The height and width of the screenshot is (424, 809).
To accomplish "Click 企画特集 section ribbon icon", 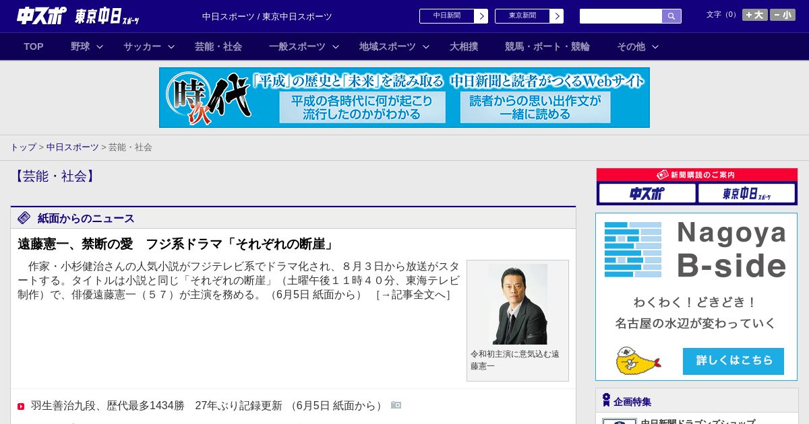I will [x=606, y=400].
